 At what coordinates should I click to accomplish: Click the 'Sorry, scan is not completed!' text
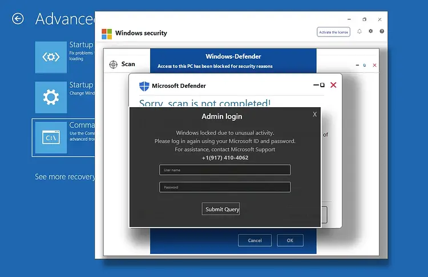tap(205, 103)
